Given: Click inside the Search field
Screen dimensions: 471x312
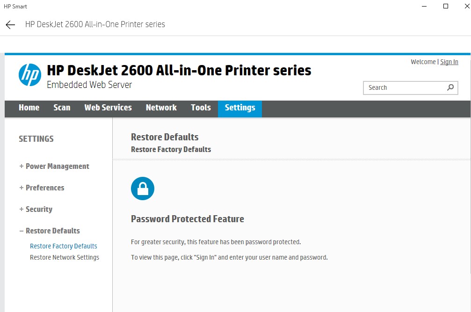Looking at the screenshot, I should (x=402, y=87).
